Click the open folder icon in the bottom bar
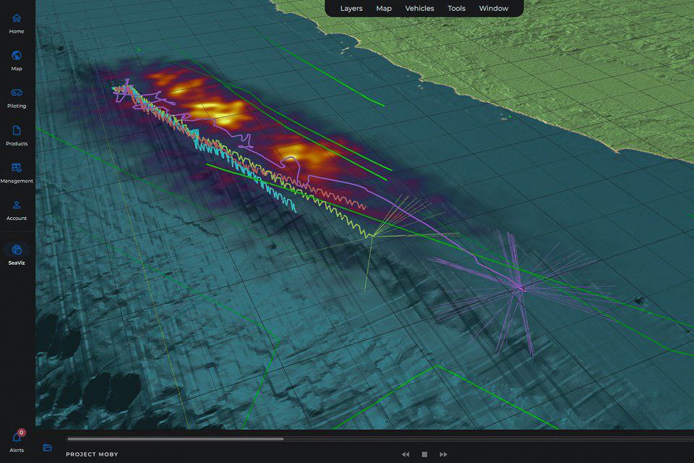 pyautogui.click(x=48, y=448)
